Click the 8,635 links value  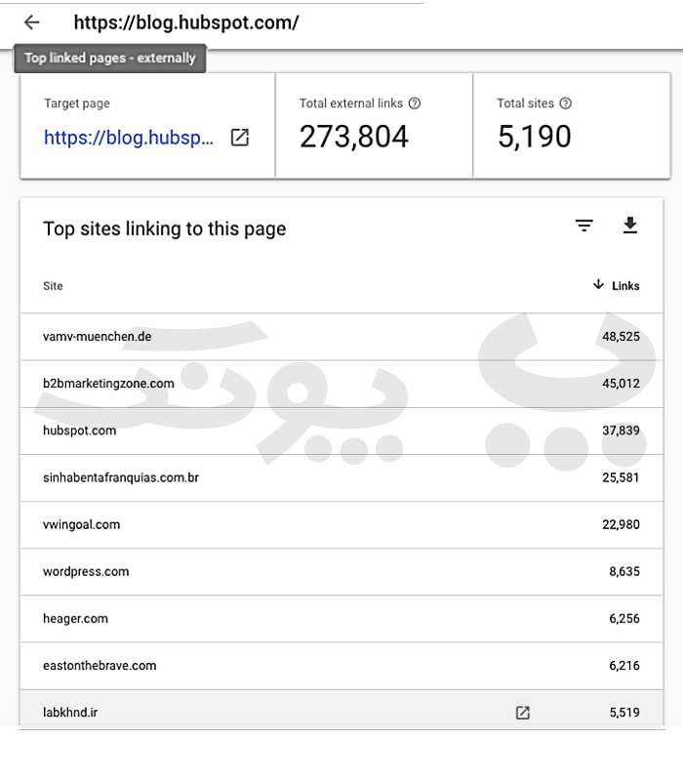point(624,571)
